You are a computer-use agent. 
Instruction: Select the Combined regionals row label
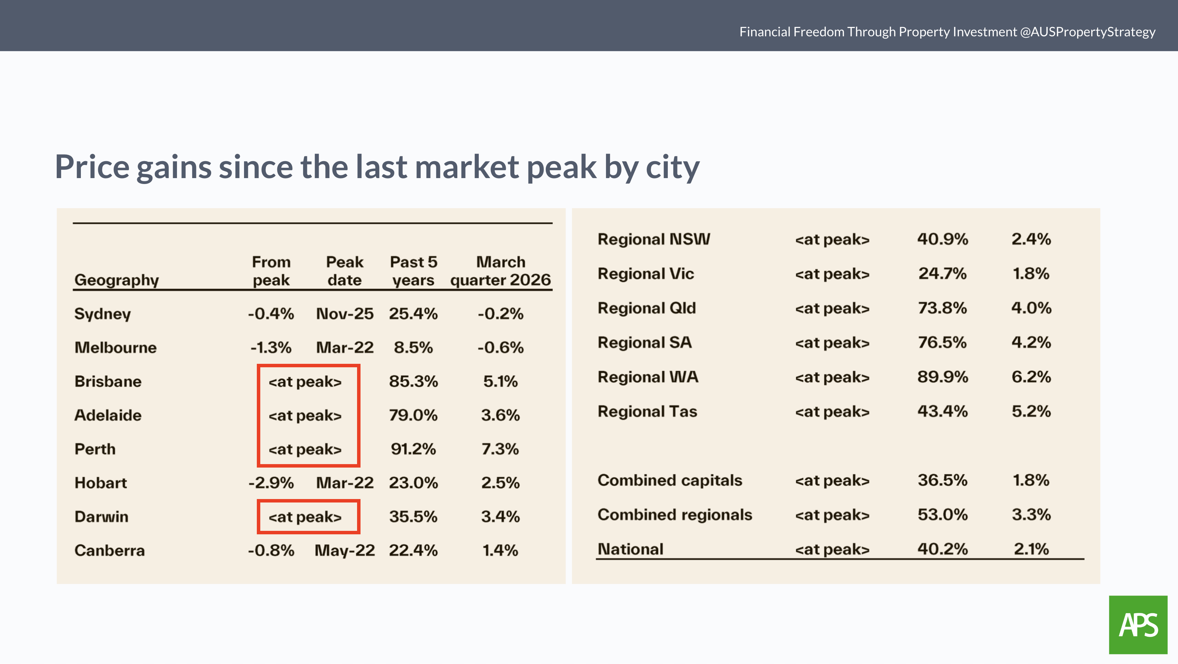point(674,515)
